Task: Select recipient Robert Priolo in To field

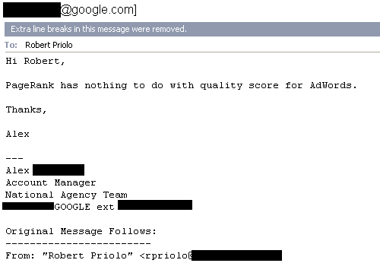Action: 49,45
